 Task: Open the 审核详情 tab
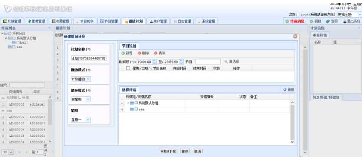[320, 35]
